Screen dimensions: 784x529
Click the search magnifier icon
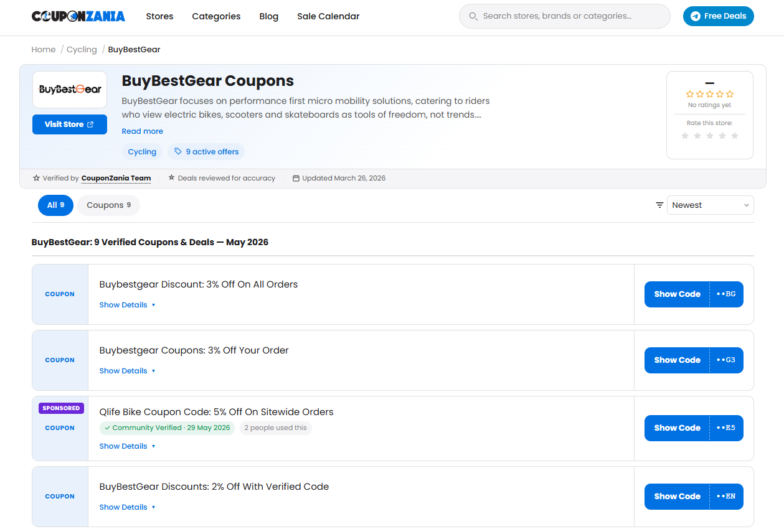473,16
